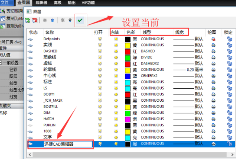Click the 绘图 column header

(x=212, y=32)
